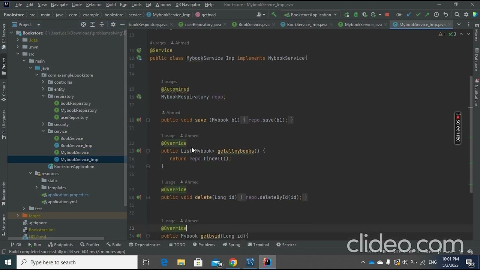
Task: Expand the controller folder
Action: [x=43, y=82]
